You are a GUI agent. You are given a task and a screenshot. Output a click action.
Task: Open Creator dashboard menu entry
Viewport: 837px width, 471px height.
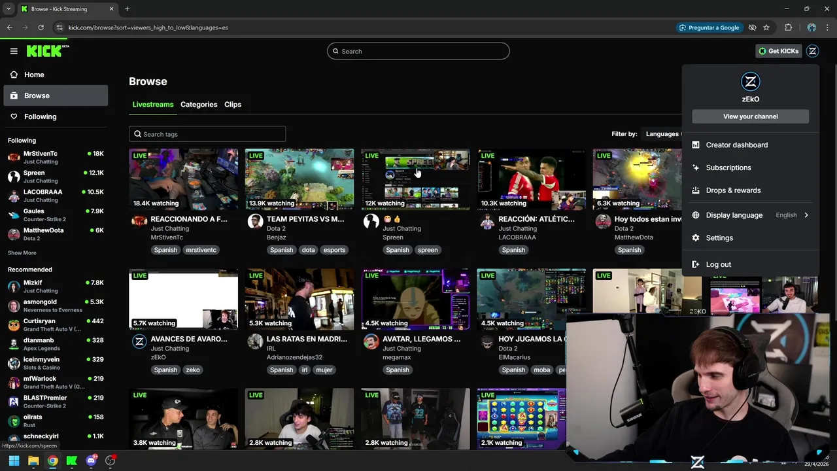tap(751, 145)
